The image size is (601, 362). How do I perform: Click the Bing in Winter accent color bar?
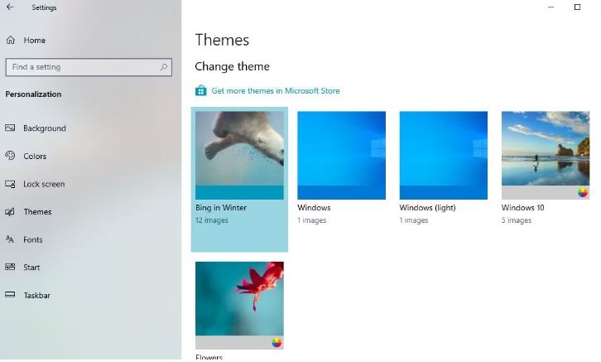pyautogui.click(x=239, y=192)
